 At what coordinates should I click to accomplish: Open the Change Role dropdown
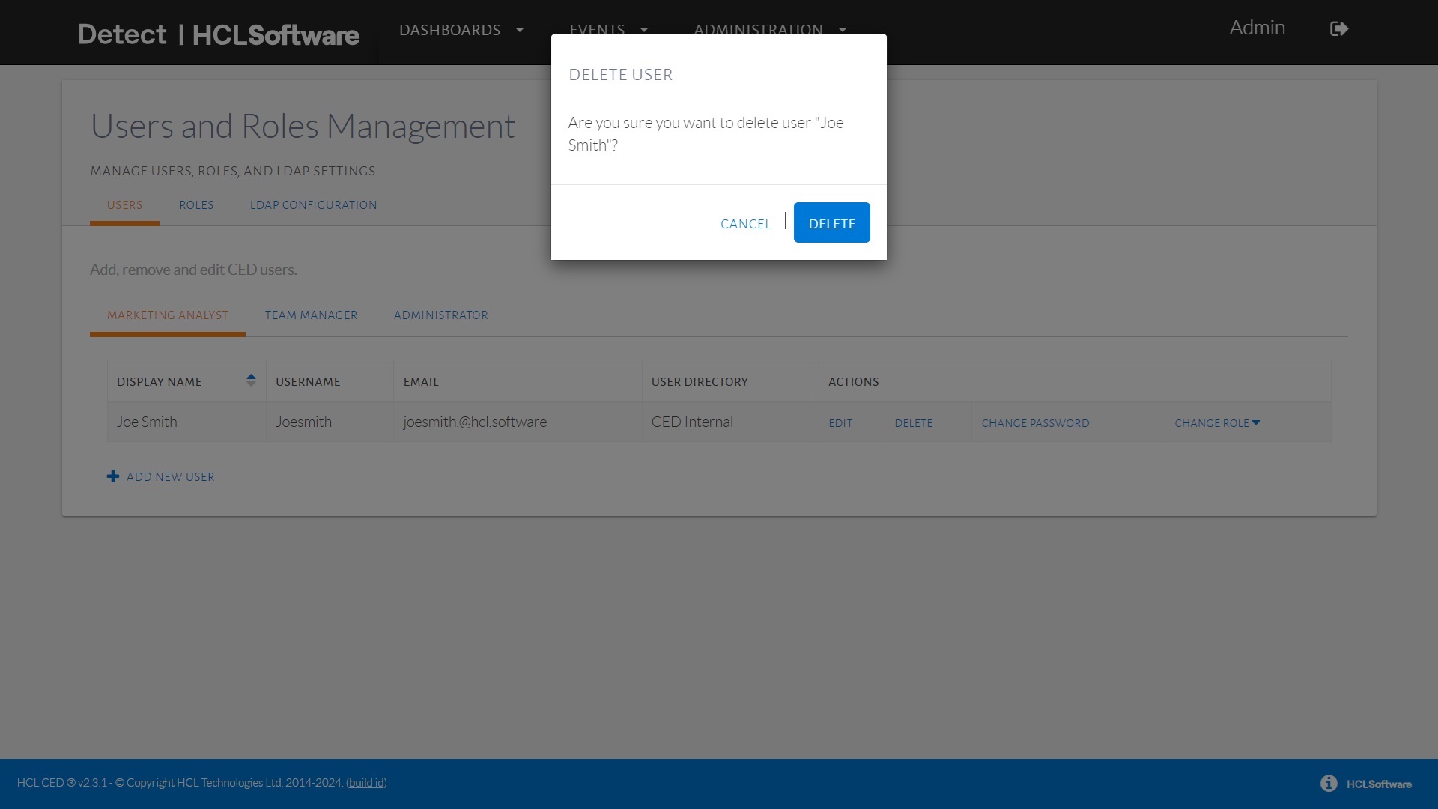tap(1217, 423)
